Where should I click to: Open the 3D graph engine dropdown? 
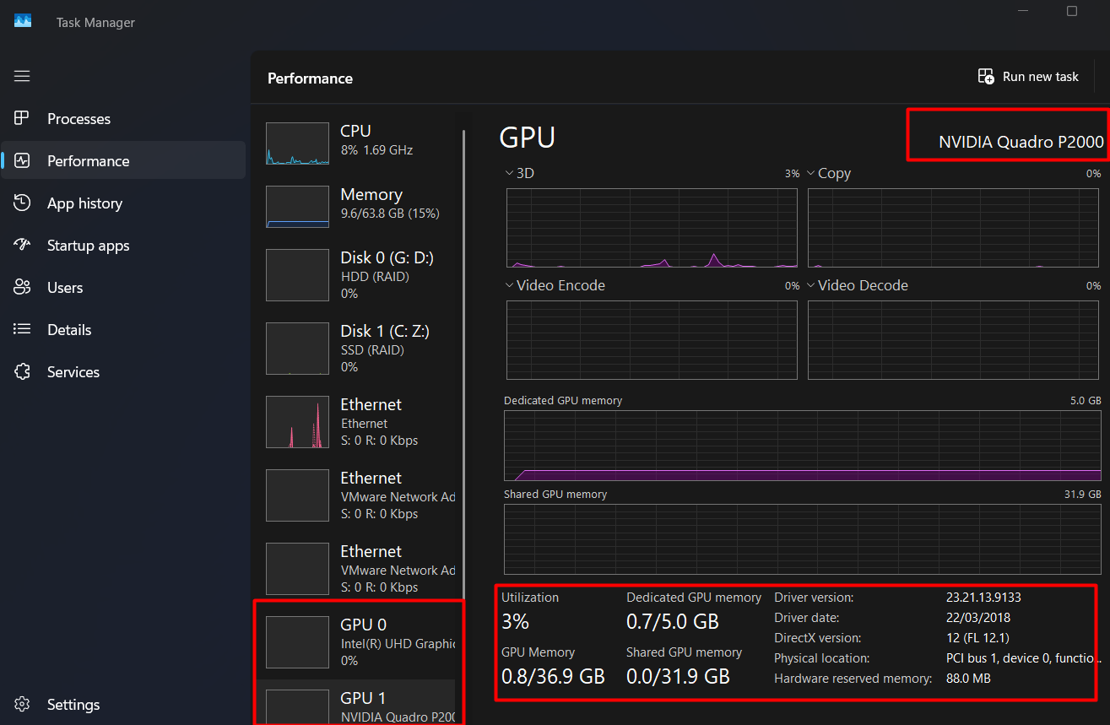pos(509,173)
